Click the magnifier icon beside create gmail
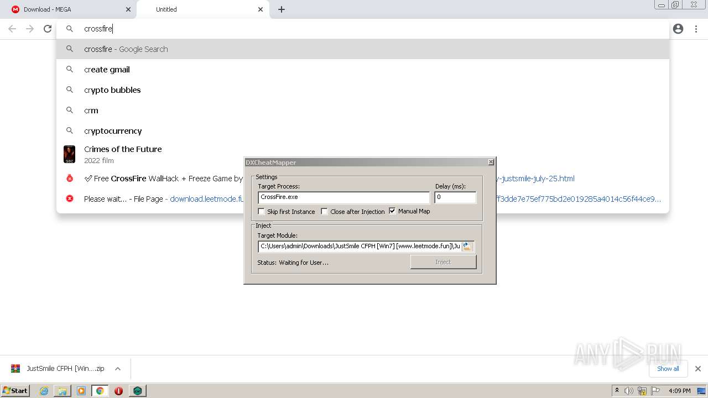 70,70
